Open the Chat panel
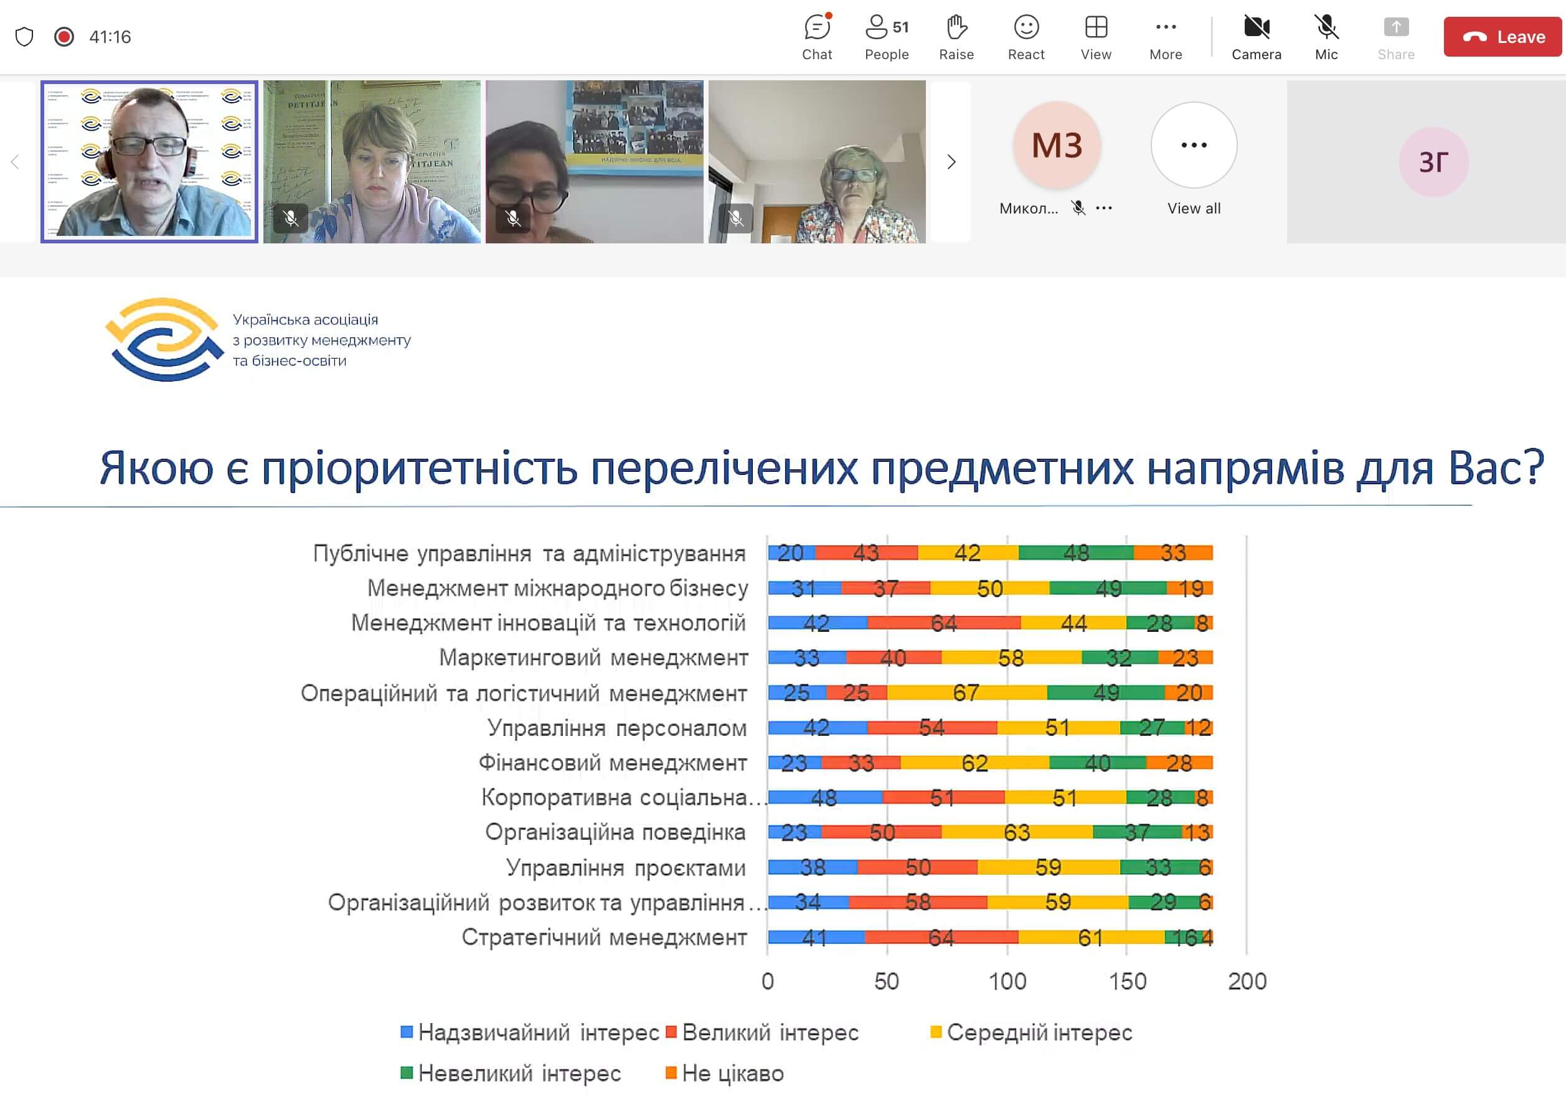The height and width of the screenshot is (1108, 1566). [816, 37]
